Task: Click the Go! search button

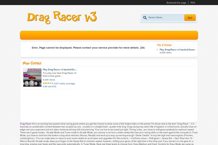Action: pos(190,18)
